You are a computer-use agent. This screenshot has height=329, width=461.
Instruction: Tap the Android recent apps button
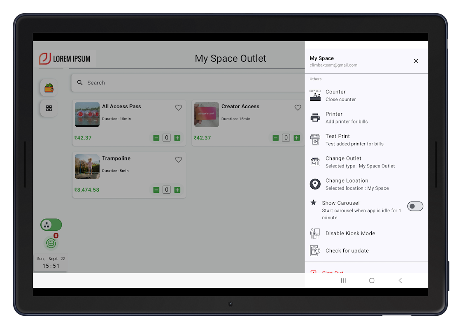[x=343, y=280]
